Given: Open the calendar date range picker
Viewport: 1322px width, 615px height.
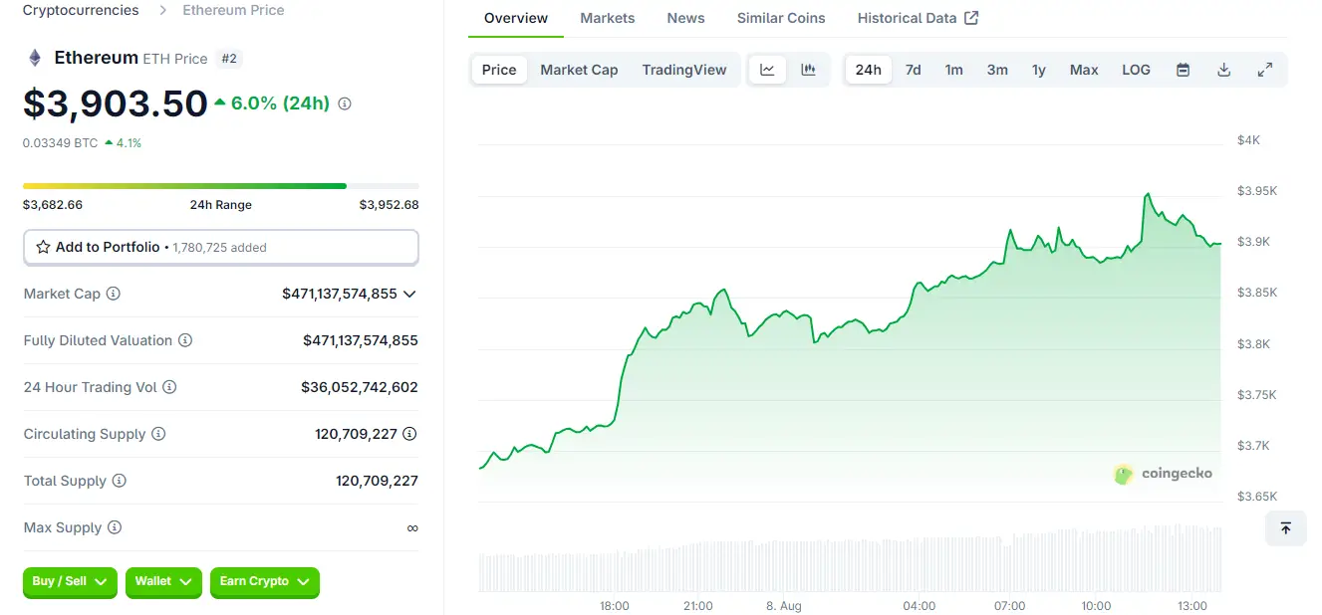Looking at the screenshot, I should click(x=1183, y=70).
